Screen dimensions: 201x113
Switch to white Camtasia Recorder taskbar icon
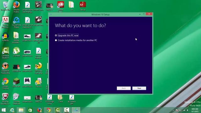click(67, 110)
